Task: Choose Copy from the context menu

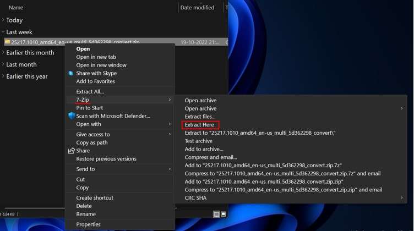Action: (82, 188)
